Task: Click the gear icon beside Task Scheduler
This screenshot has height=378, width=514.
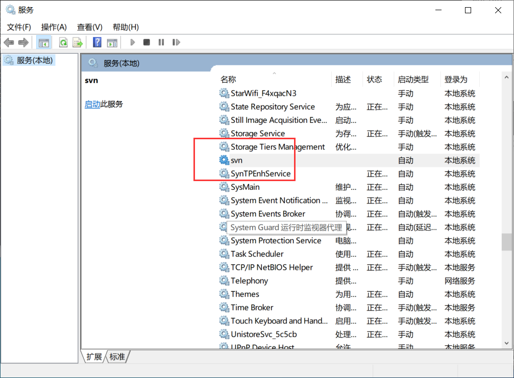Action: 224,254
